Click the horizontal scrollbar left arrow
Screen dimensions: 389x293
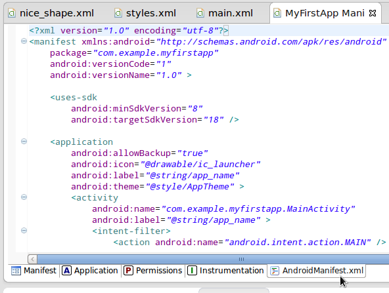(x=32, y=259)
